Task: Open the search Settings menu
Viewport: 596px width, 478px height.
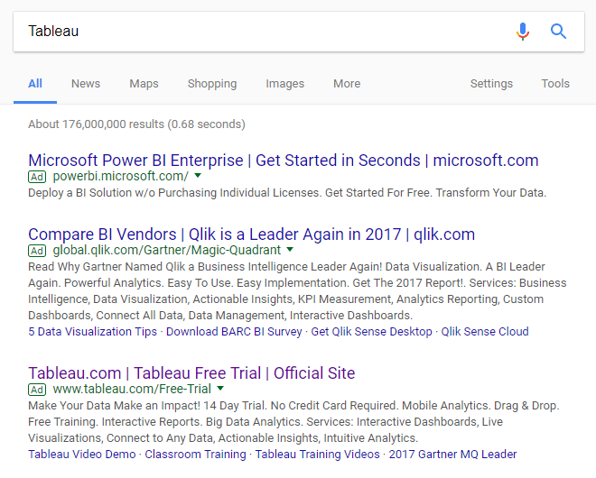Action: pos(491,84)
